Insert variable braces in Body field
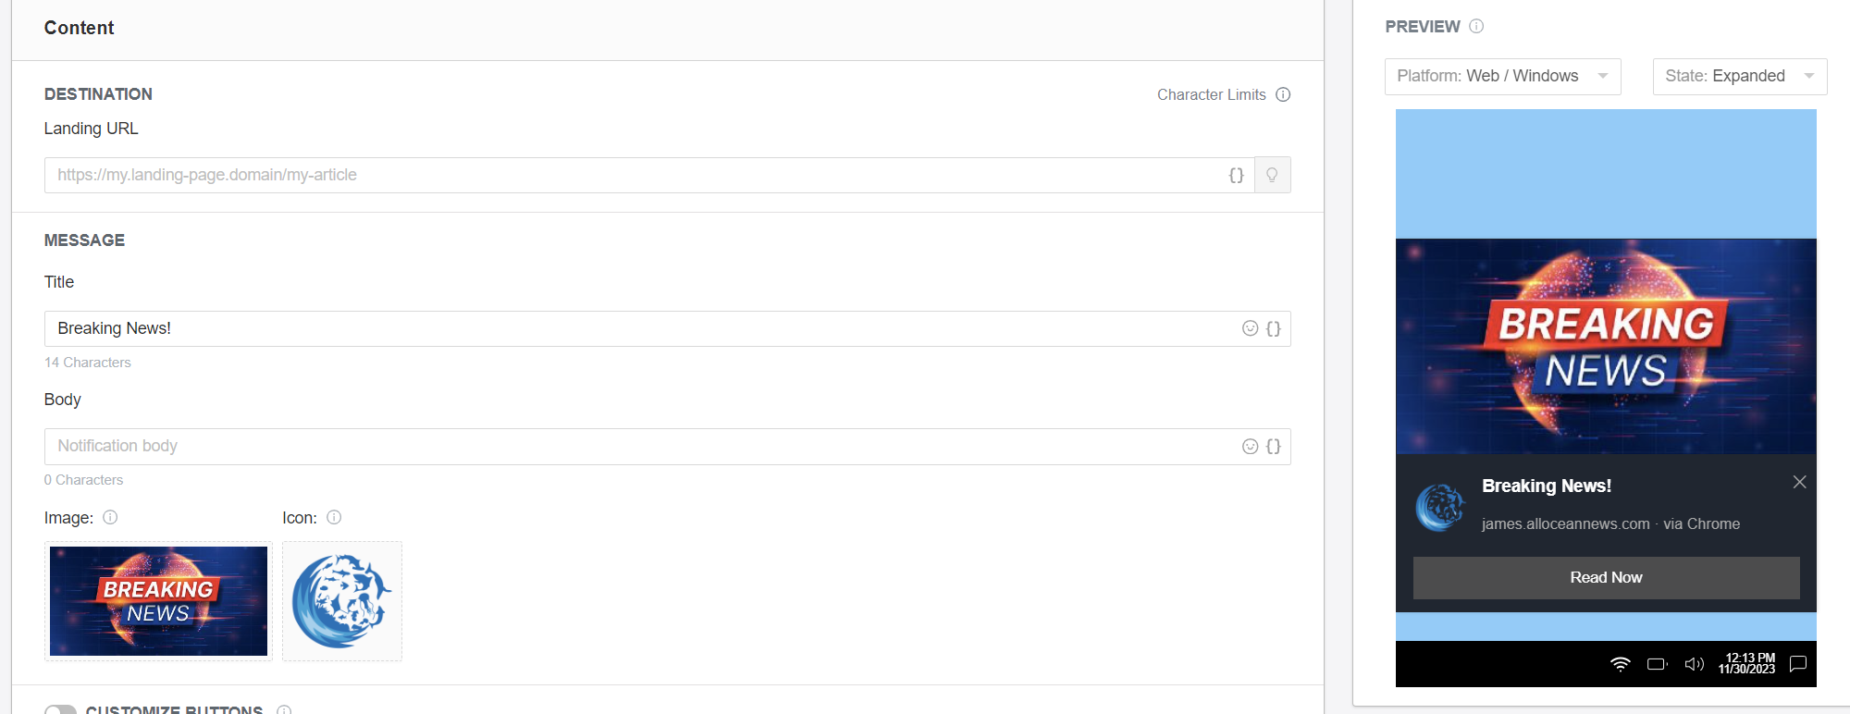 point(1274,446)
